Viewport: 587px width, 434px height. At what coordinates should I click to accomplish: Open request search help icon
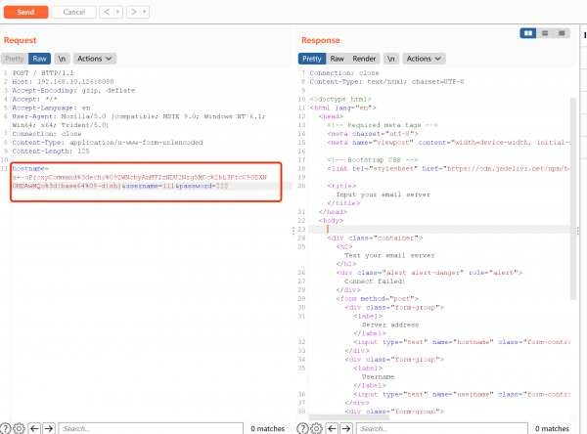(x=7, y=427)
